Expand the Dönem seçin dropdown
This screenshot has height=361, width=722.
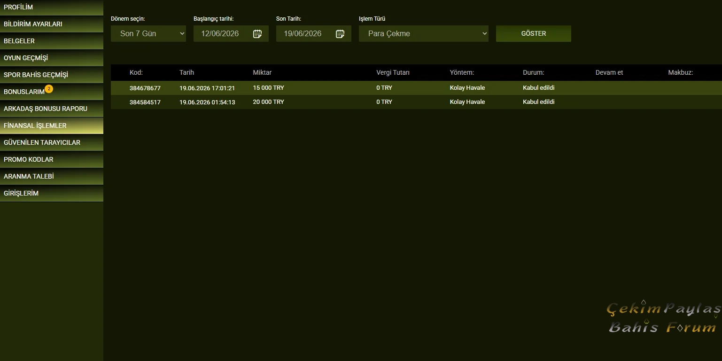pos(148,33)
